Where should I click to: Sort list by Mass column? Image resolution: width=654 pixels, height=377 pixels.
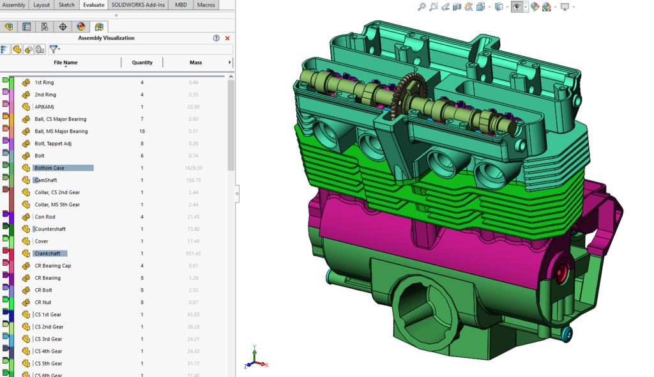click(195, 63)
